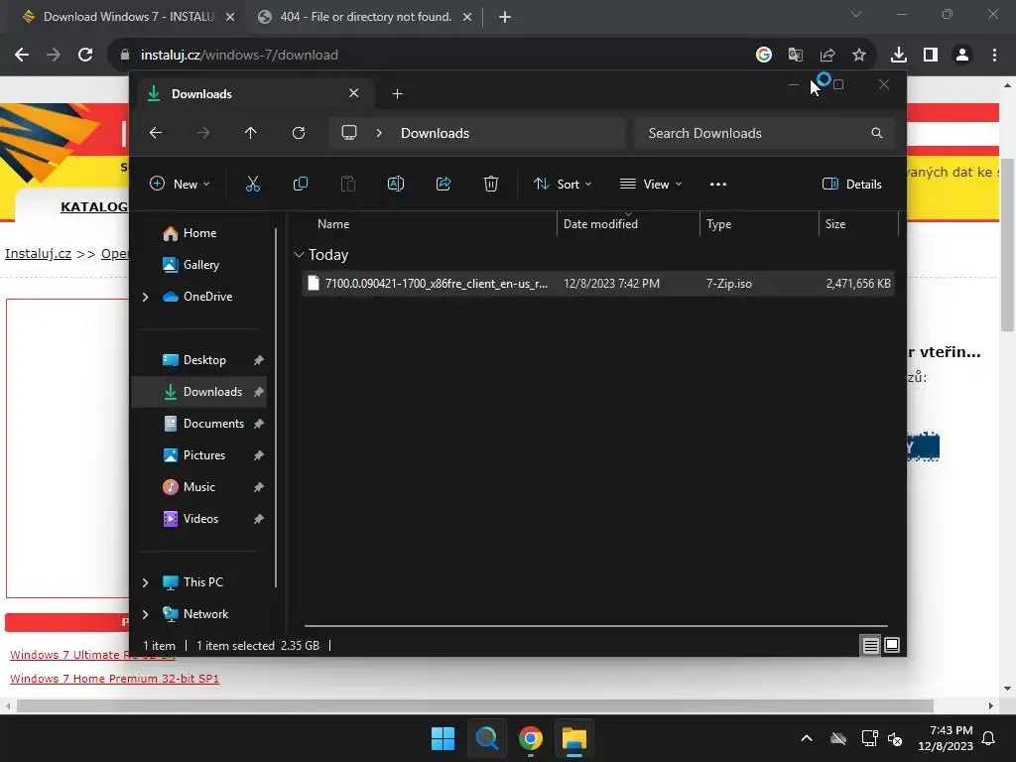Click File Explorer icon on the taskbar
1016x762 pixels.
point(574,738)
